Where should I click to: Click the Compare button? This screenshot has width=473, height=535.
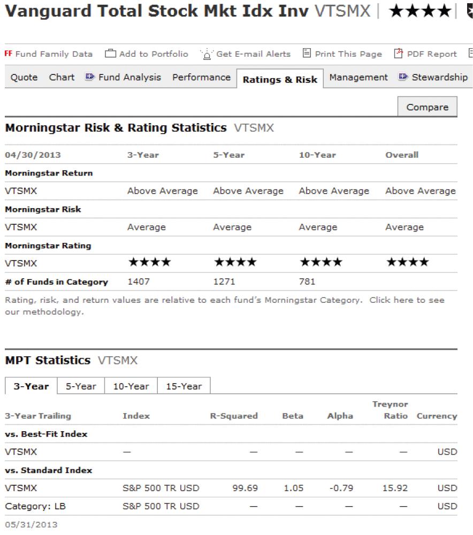coord(428,107)
